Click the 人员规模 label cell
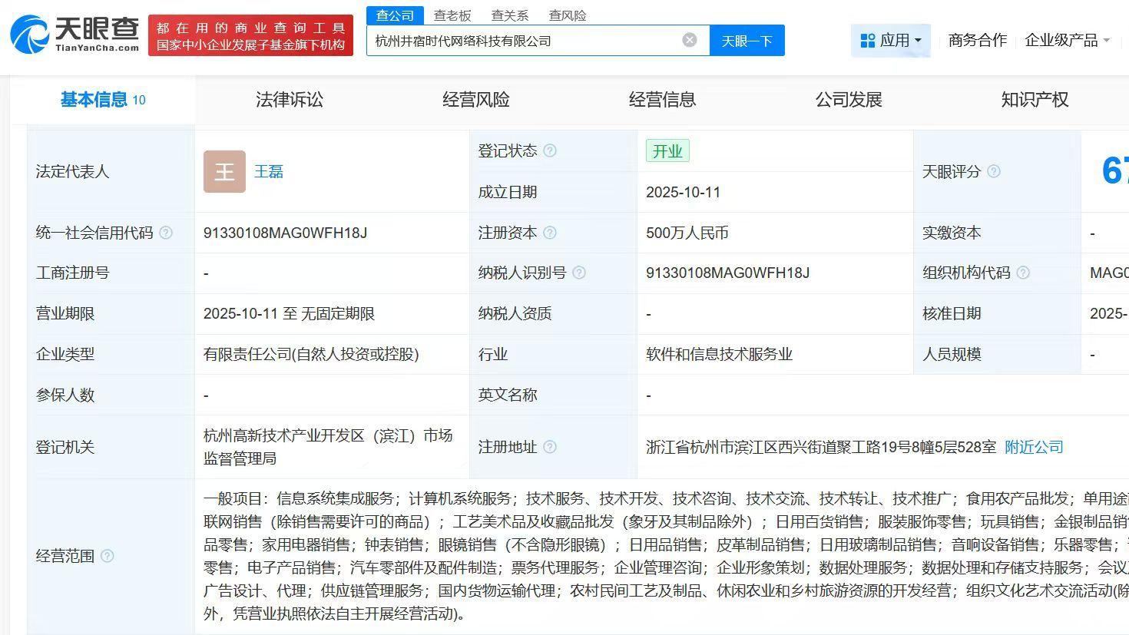The height and width of the screenshot is (635, 1129). pos(997,354)
